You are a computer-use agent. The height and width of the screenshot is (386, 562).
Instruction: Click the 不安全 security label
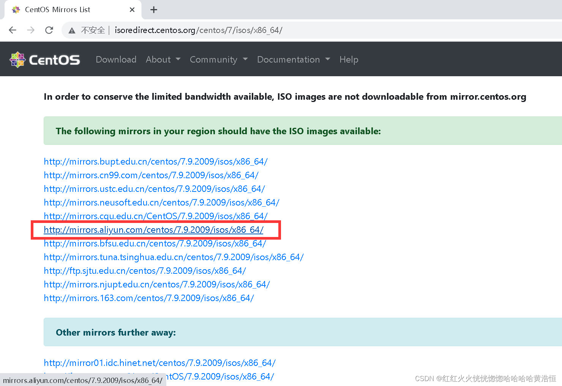click(x=93, y=30)
